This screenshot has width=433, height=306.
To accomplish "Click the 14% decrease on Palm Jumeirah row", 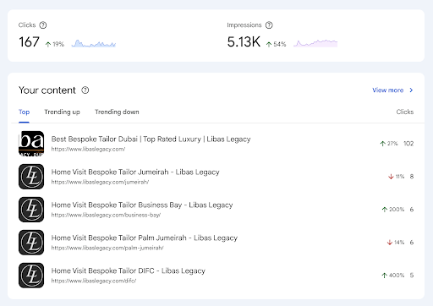I will (396, 243).
